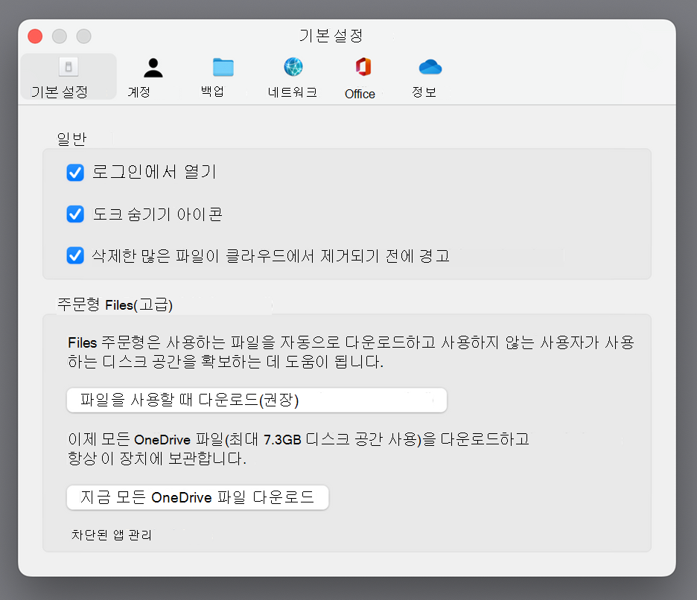Open the Office logo icon
The width and height of the screenshot is (697, 600).
363,67
